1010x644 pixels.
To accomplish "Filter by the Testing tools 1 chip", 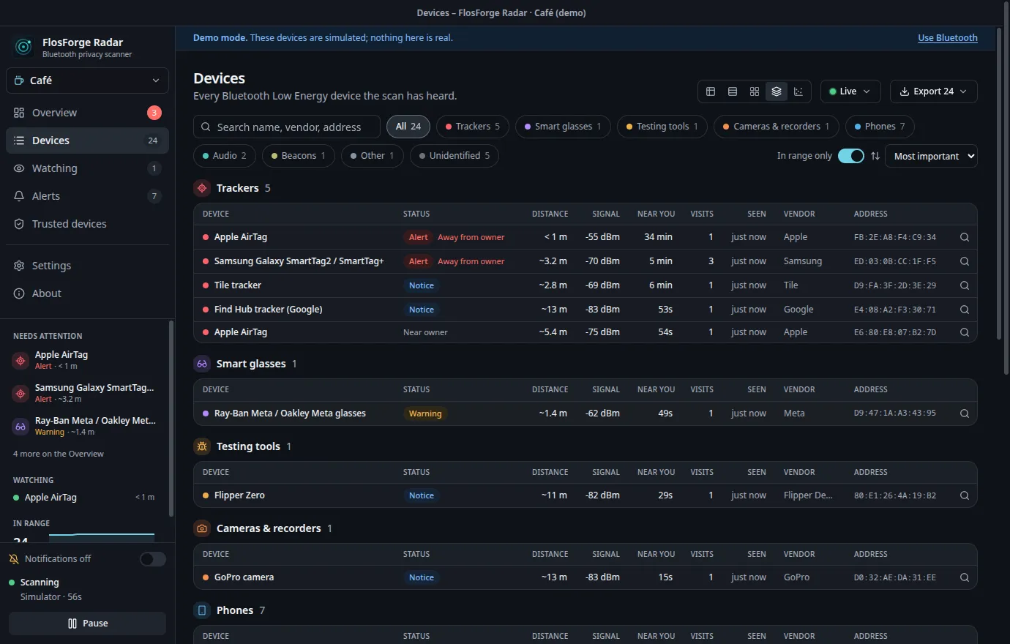I will (662, 127).
